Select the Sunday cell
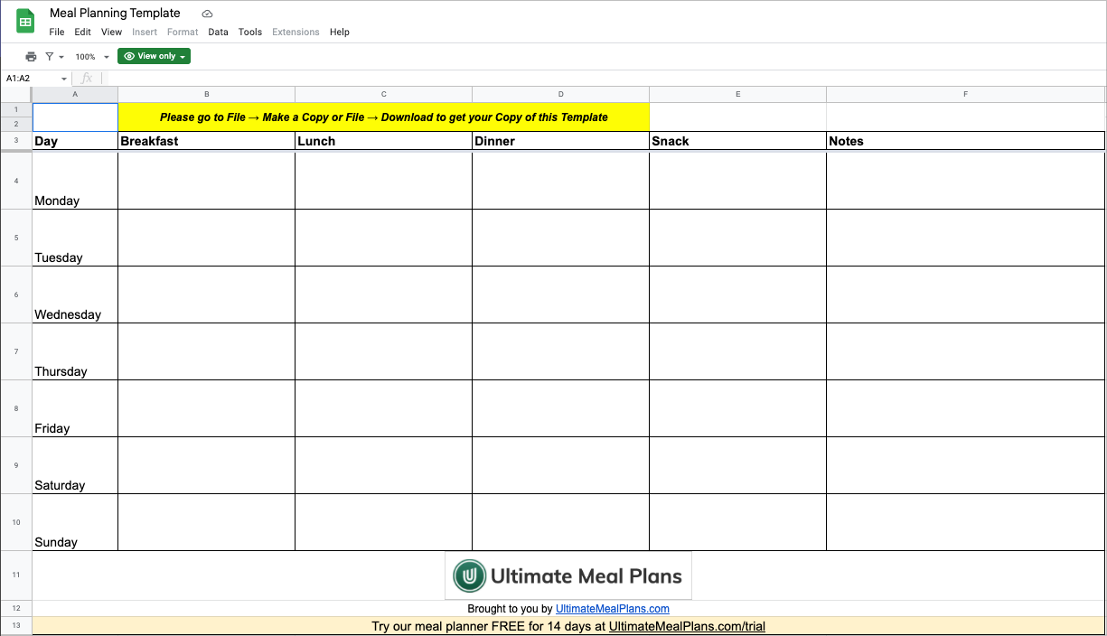Image resolution: width=1107 pixels, height=636 pixels. coord(75,522)
